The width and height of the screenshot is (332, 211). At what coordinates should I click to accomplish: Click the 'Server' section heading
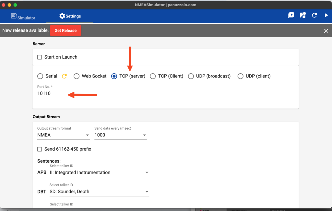(39, 44)
